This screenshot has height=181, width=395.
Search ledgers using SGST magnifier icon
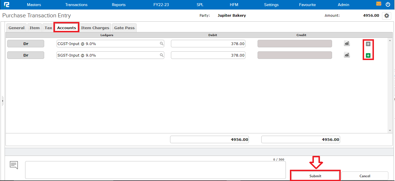pos(161,55)
